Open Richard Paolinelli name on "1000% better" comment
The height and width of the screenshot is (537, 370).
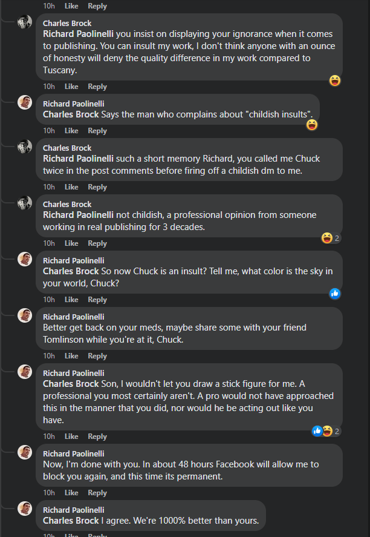(x=73, y=510)
